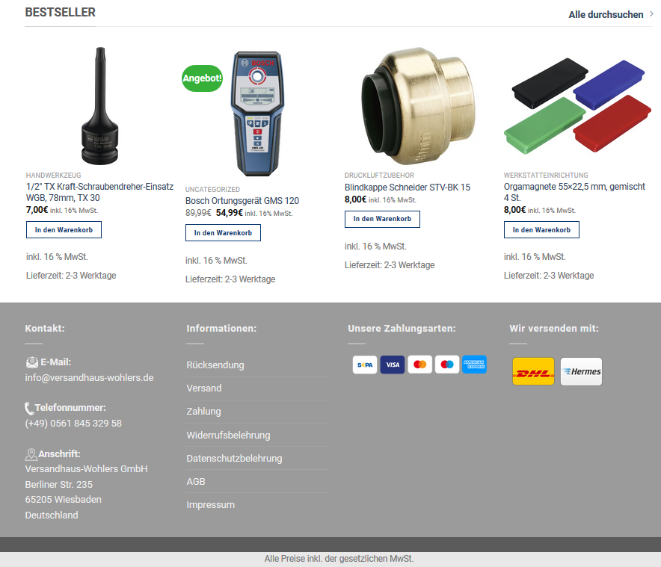The height and width of the screenshot is (567, 661).
Task: Click the SEPA payment icon
Action: pyautogui.click(x=365, y=365)
